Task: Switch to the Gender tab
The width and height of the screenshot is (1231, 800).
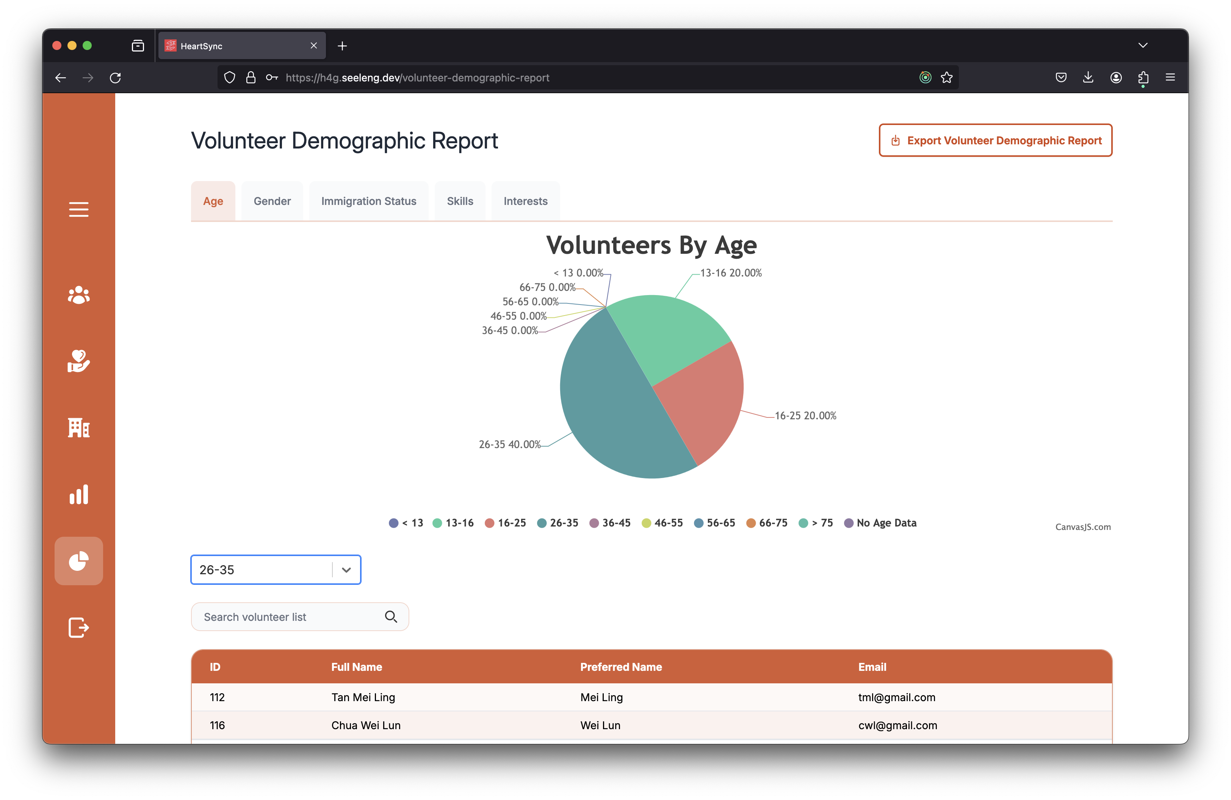Action: pos(272,201)
